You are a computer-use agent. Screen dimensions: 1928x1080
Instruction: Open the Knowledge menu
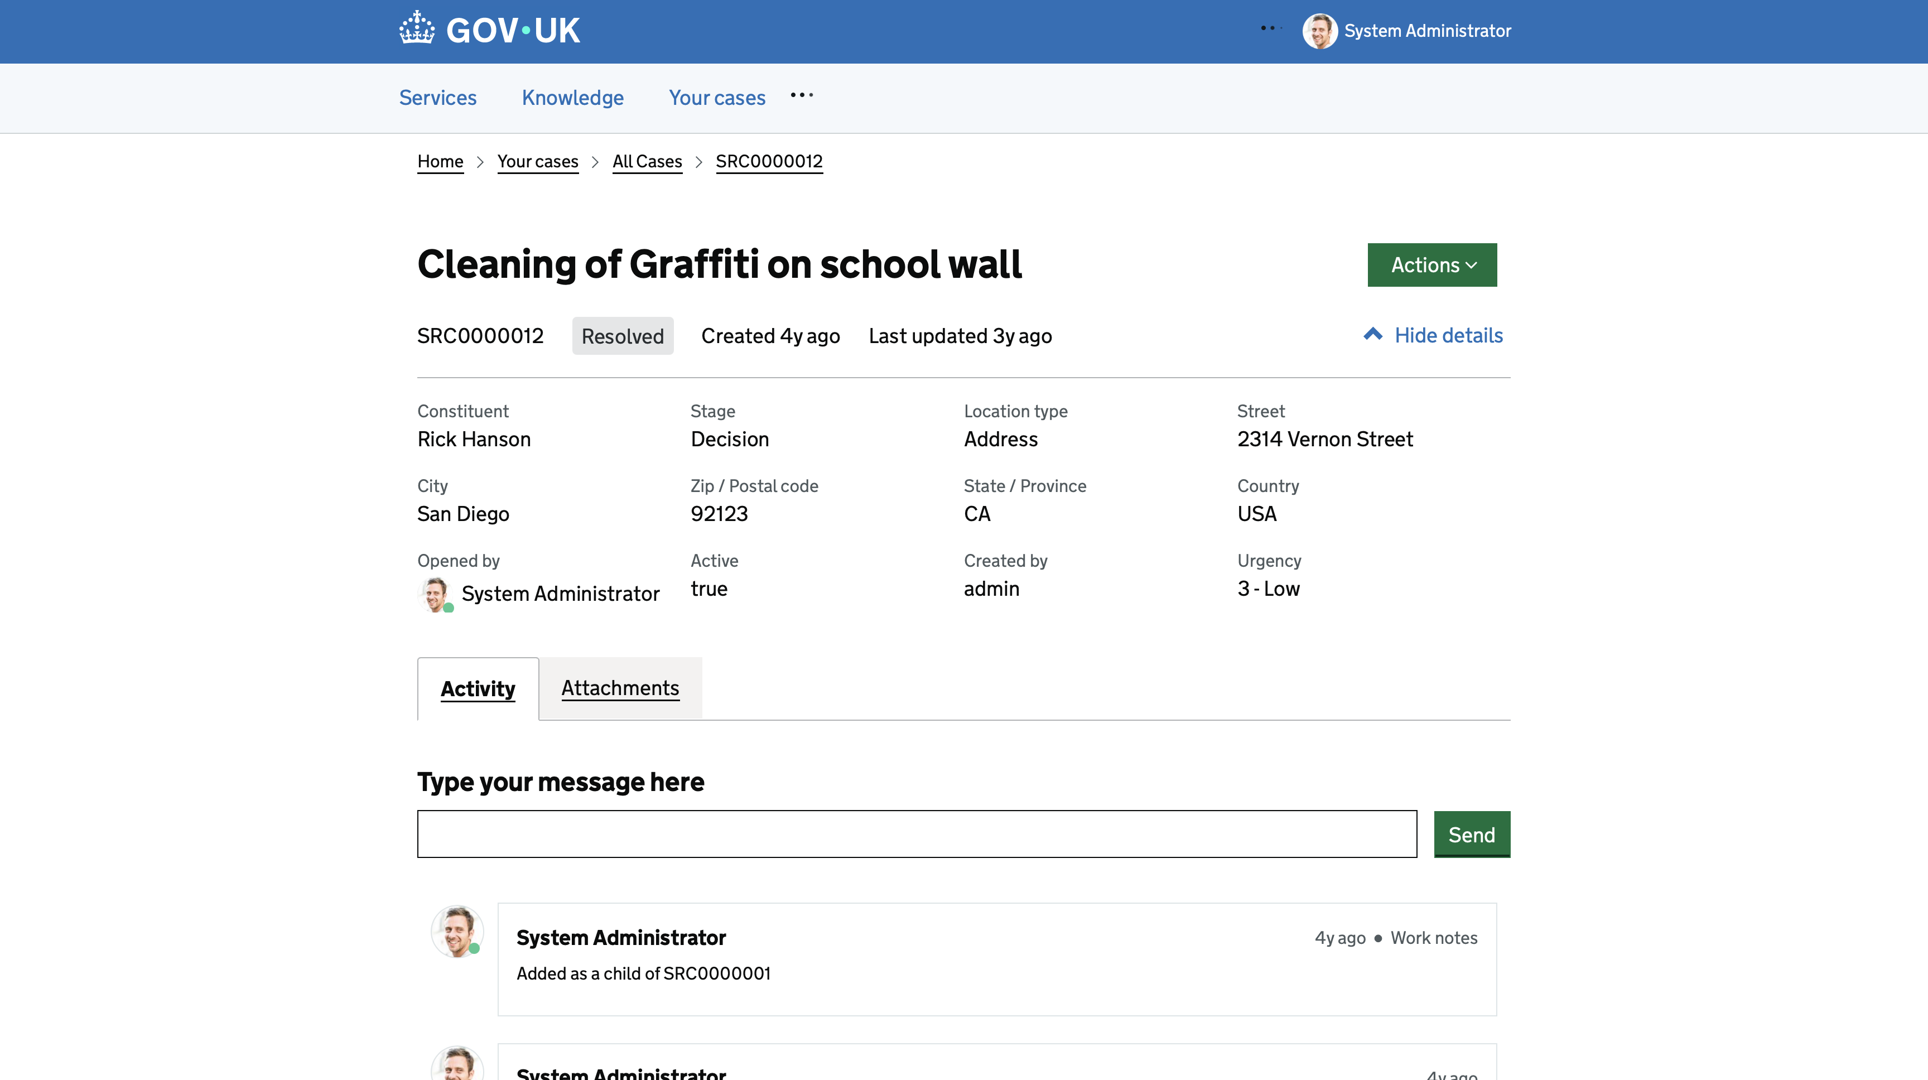coord(572,97)
